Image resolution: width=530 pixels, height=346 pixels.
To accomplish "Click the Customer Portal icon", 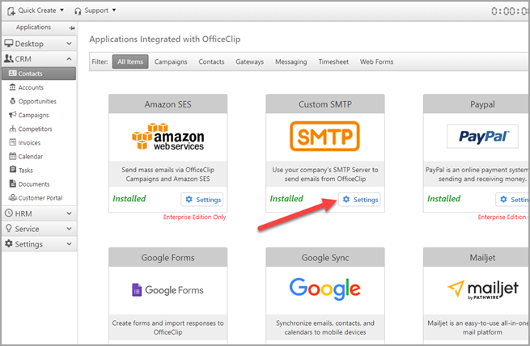I will (13, 197).
